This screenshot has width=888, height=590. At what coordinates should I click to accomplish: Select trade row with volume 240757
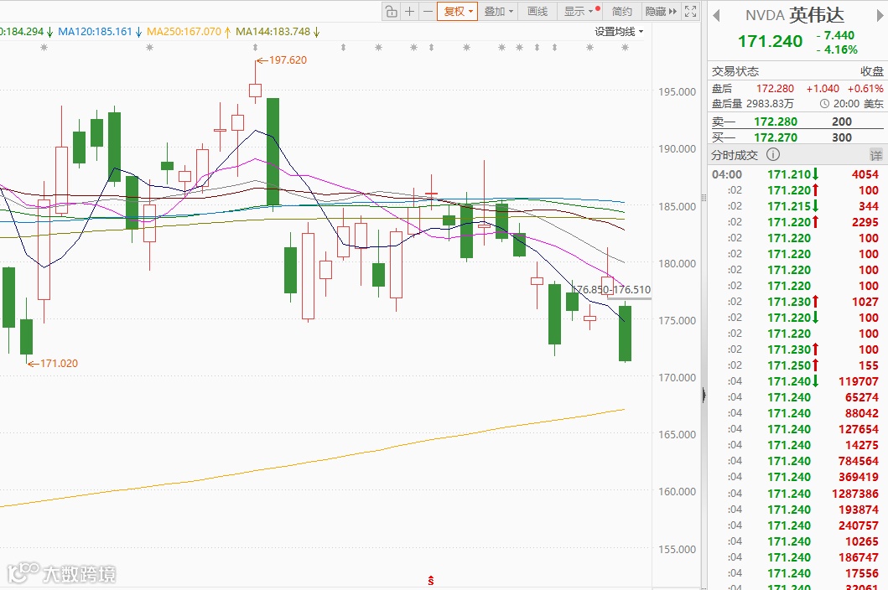tap(796, 525)
